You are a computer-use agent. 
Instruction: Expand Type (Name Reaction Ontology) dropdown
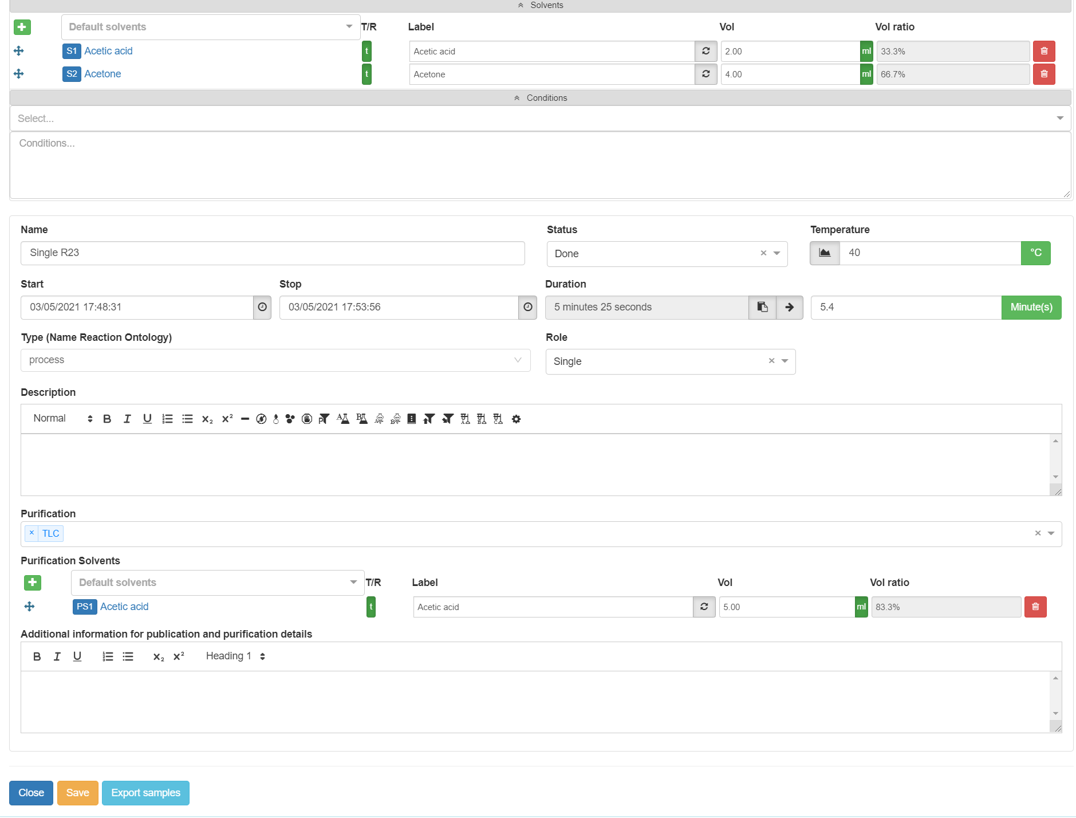pos(517,360)
